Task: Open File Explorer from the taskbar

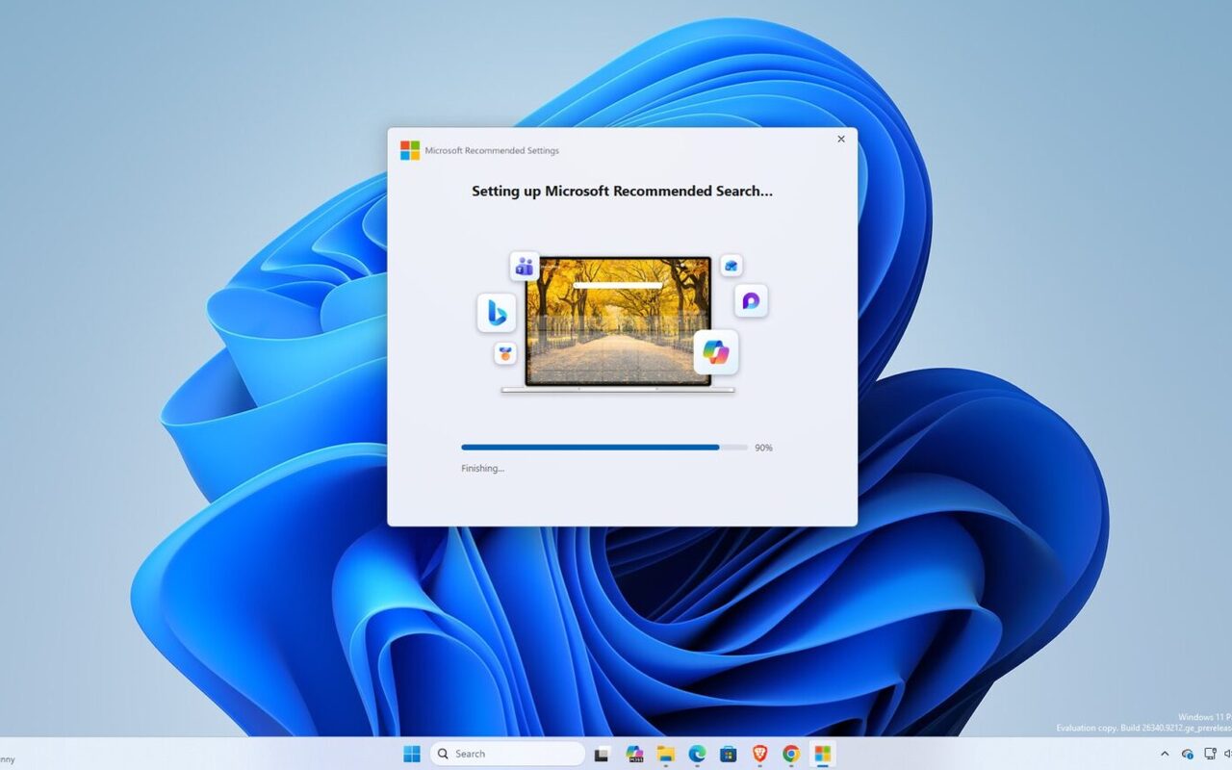Action: (665, 754)
